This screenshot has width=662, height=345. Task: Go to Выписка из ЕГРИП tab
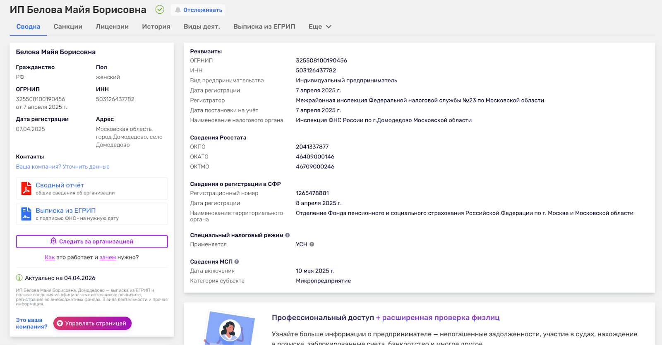point(264,26)
